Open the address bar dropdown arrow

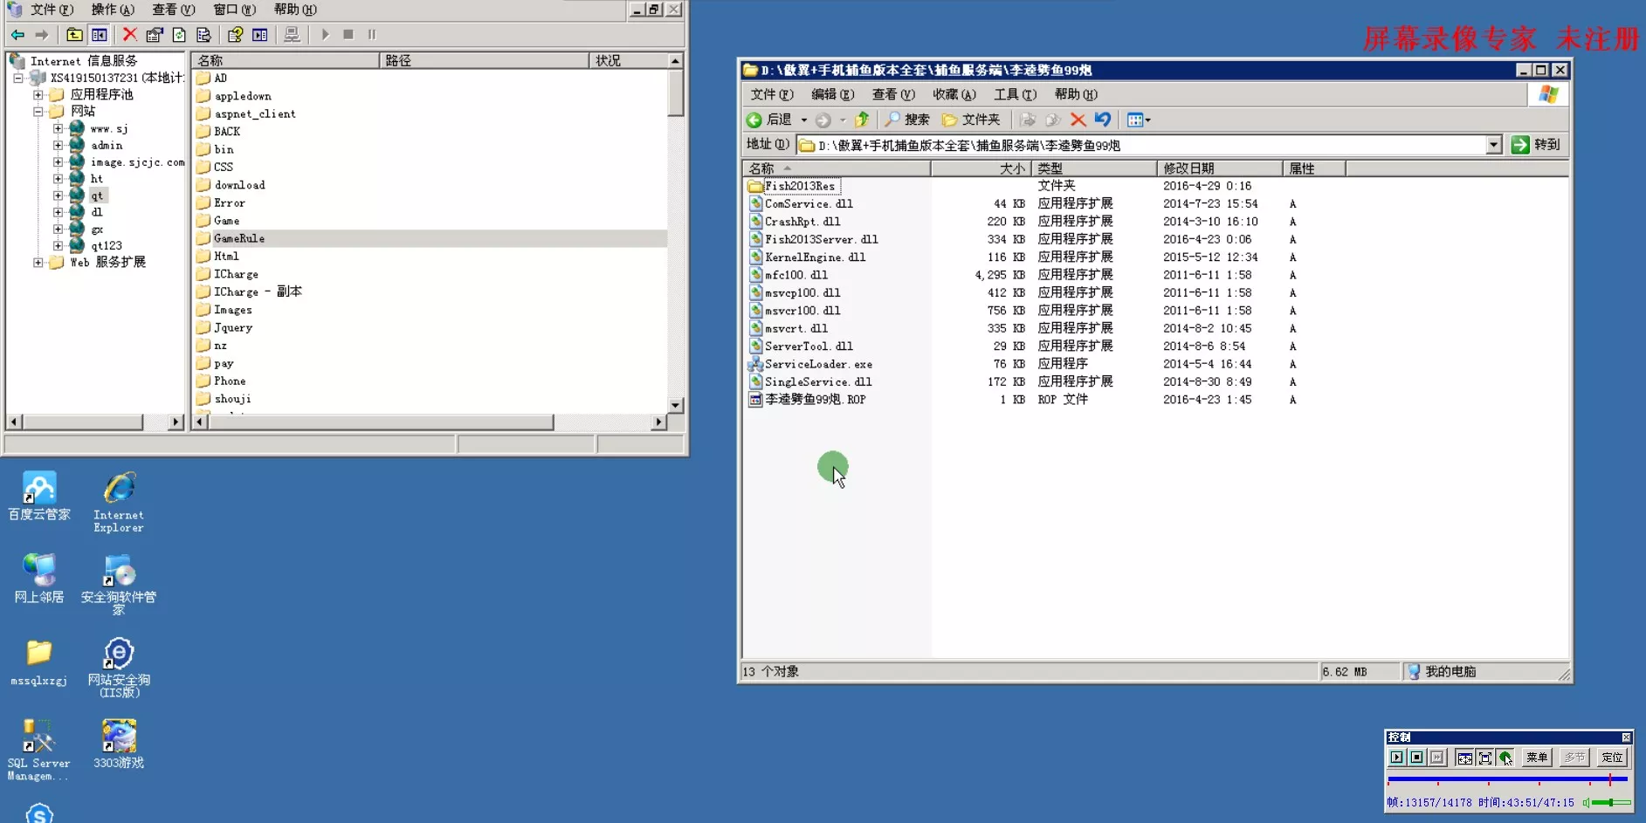[x=1494, y=145]
